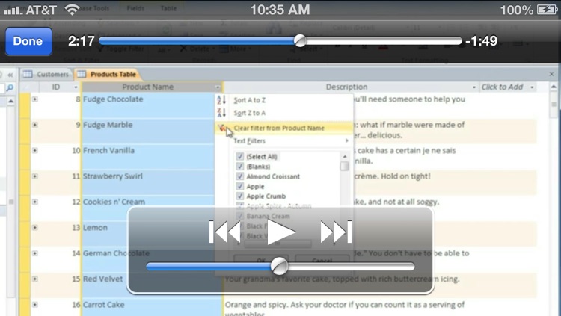
Task: Select the Strawberry Swirl cell
Action: 148,183
